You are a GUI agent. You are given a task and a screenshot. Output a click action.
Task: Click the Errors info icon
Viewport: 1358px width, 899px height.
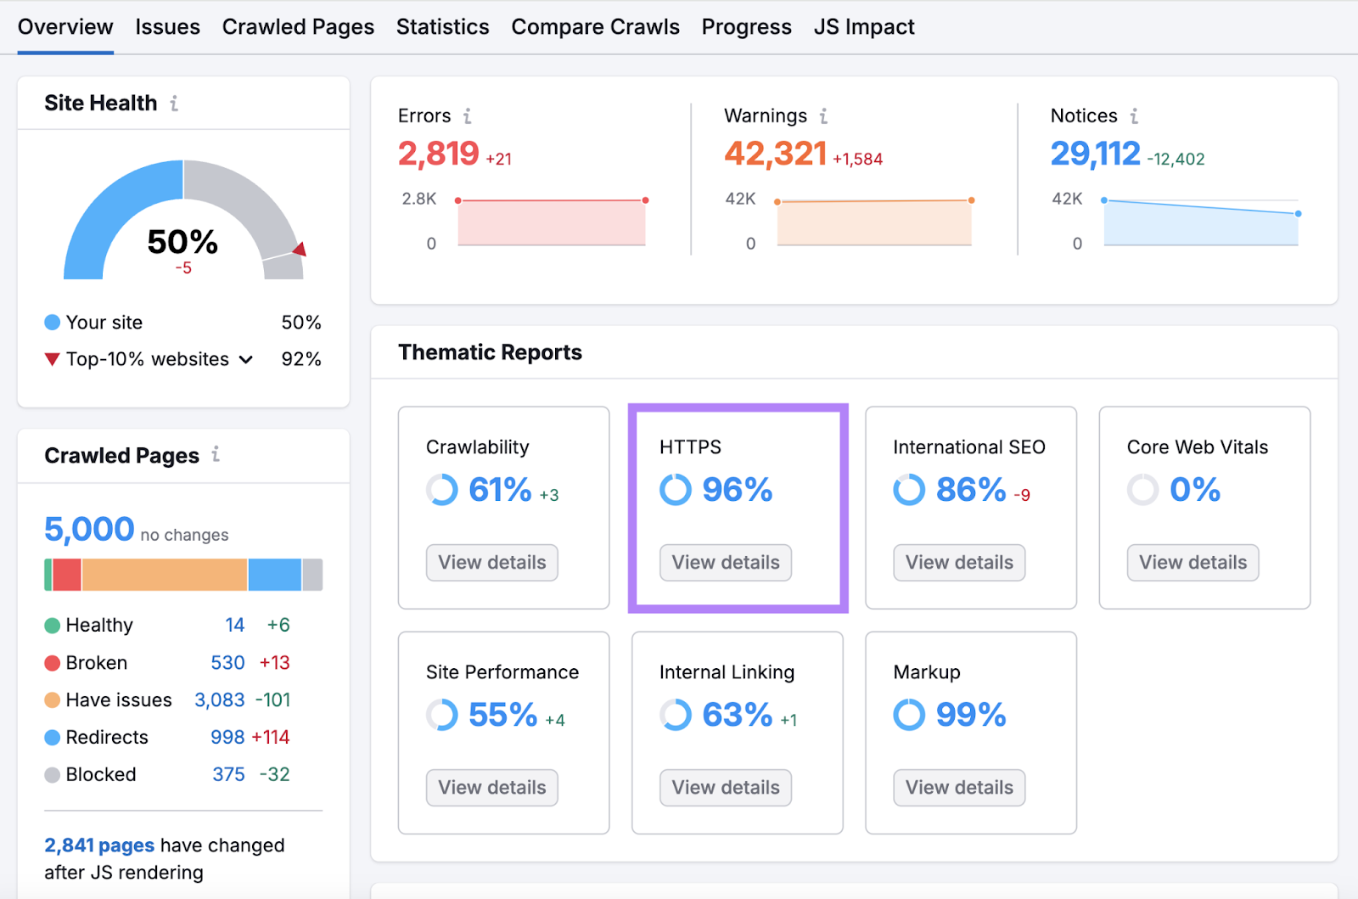click(x=467, y=115)
